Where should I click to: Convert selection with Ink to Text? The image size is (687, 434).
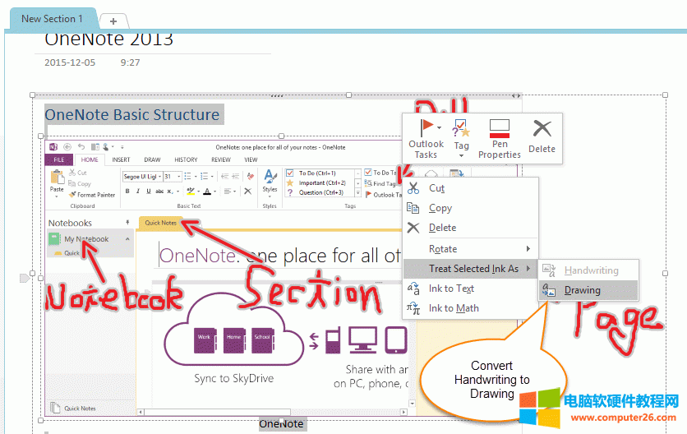(x=451, y=289)
